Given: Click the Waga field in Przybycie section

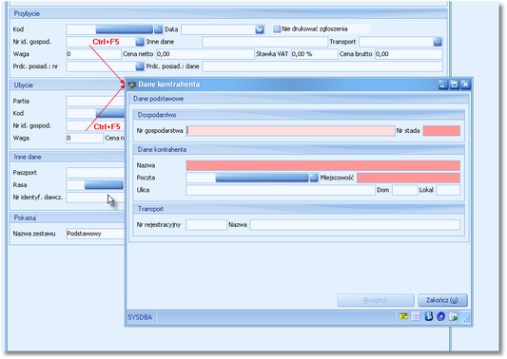Looking at the screenshot, I should pos(93,54).
